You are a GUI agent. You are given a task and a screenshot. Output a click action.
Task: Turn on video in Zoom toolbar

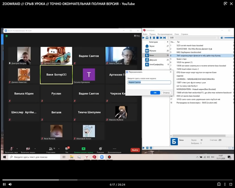(x=28, y=149)
